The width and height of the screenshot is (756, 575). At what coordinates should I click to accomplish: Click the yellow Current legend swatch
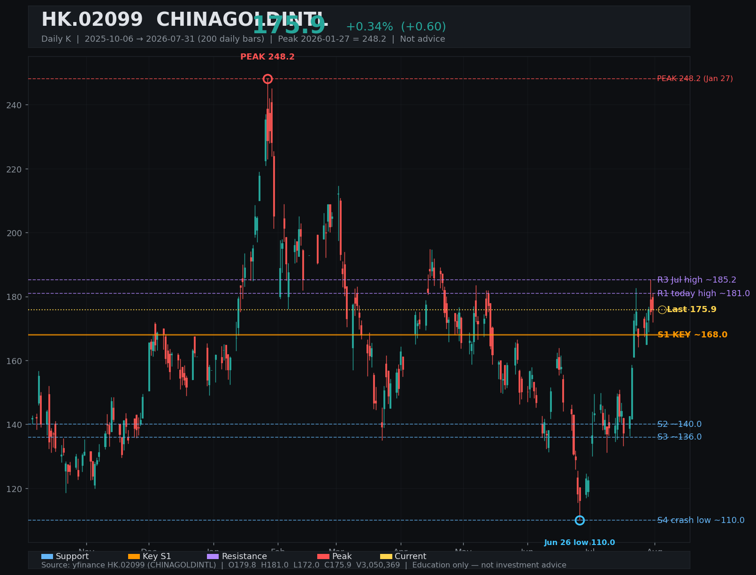386,557
